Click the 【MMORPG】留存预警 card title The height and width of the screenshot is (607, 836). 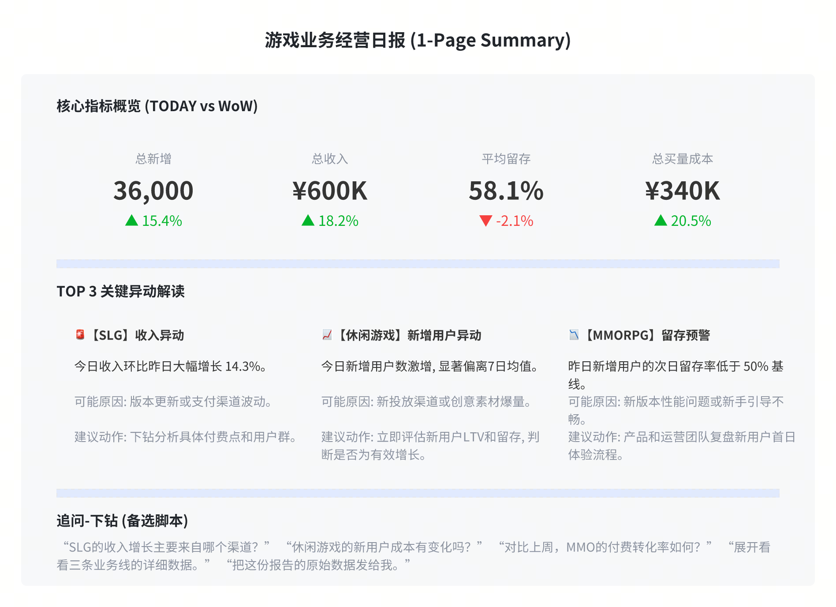pos(646,335)
